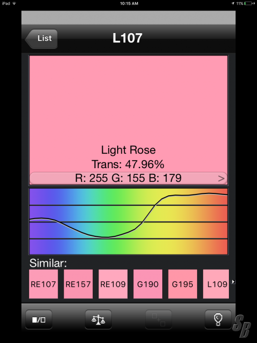Pick the G190 similar swatch
This screenshot has width=257, height=343.
148,284
